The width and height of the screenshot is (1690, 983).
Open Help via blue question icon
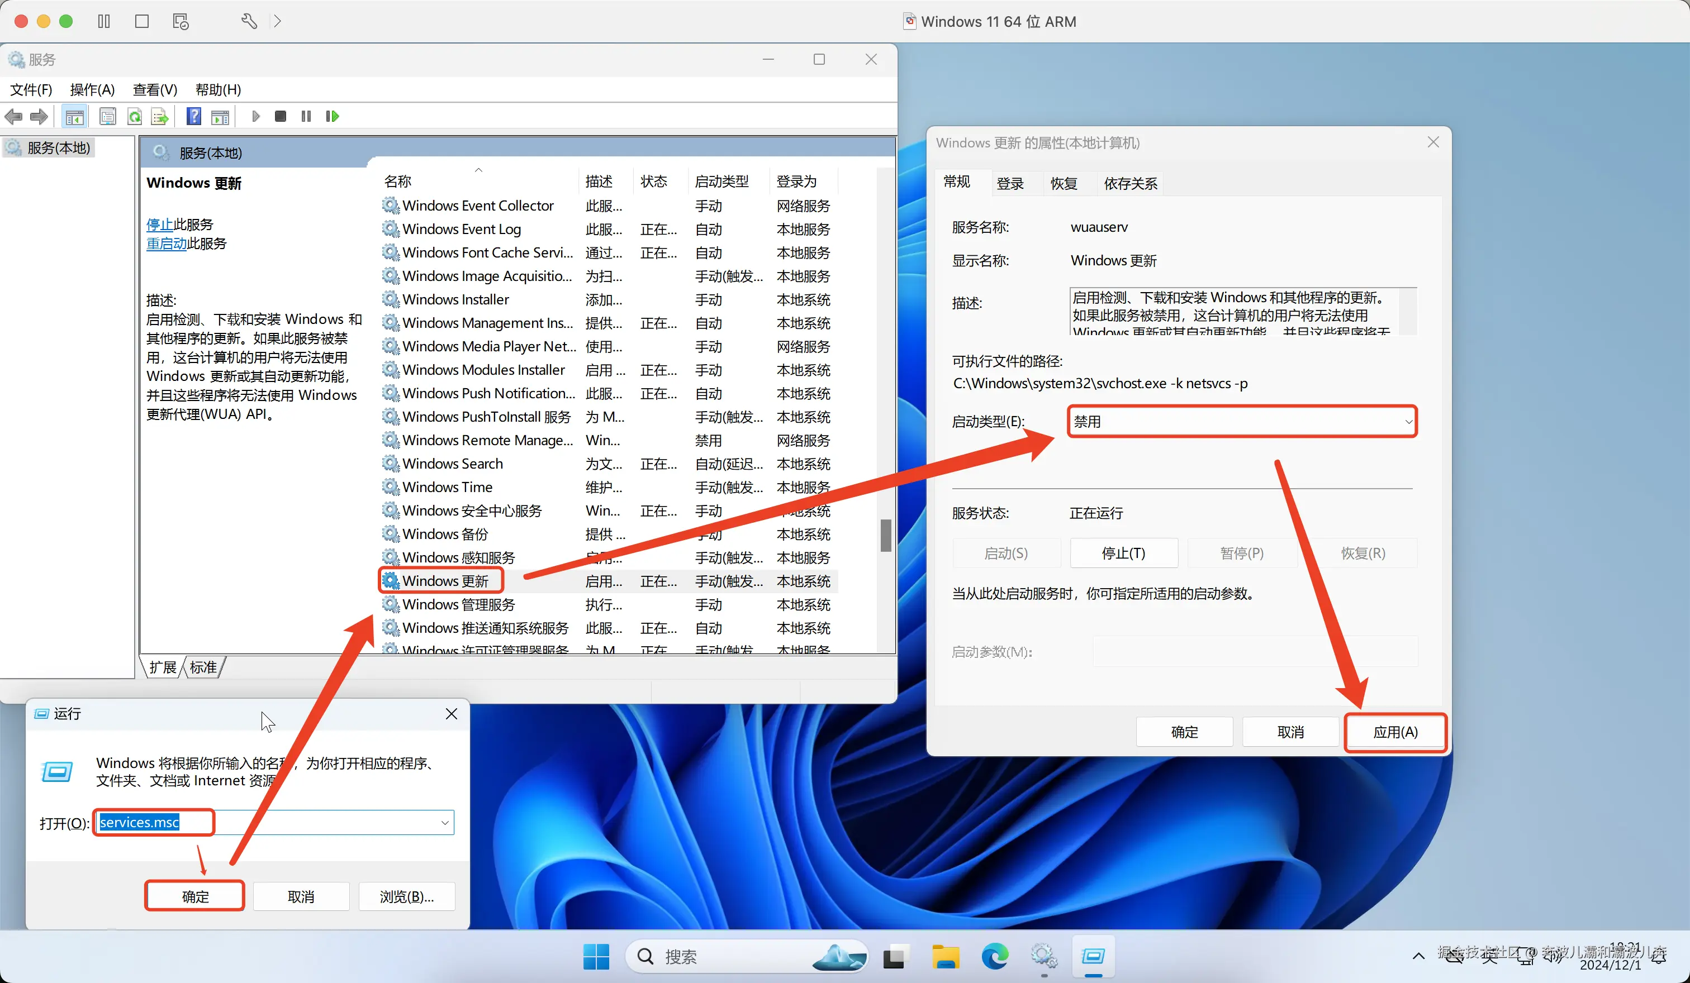(x=194, y=117)
